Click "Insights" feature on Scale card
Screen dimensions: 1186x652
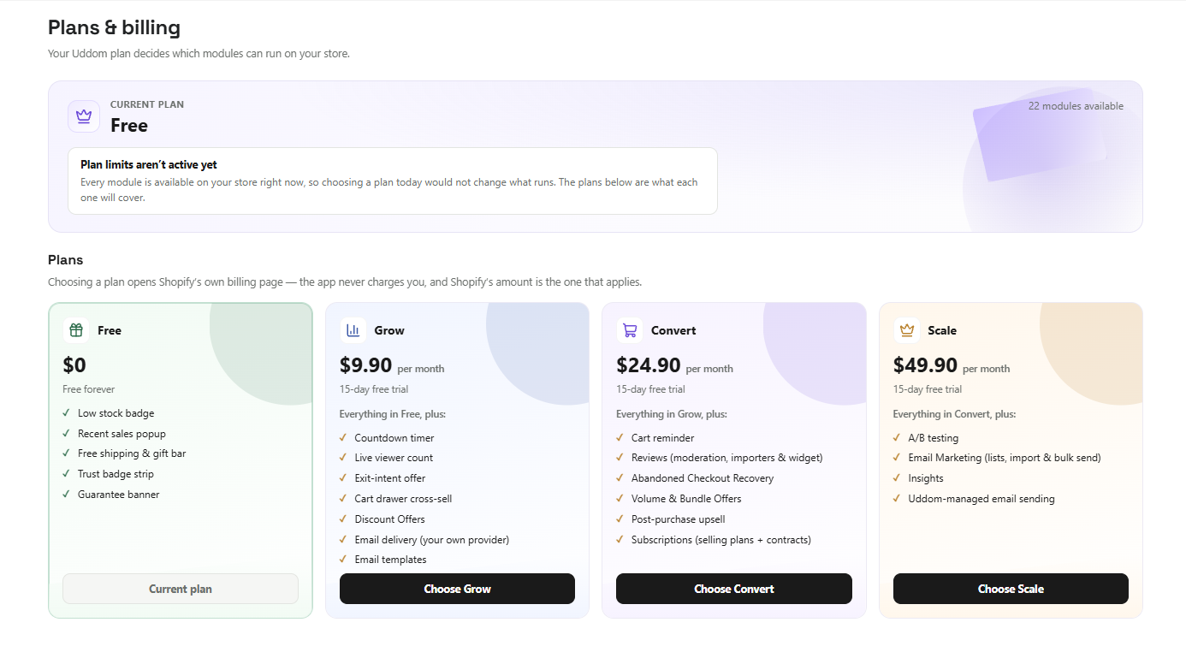[926, 478]
